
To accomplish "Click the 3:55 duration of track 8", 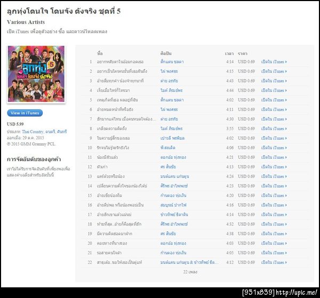I will 230,128.
